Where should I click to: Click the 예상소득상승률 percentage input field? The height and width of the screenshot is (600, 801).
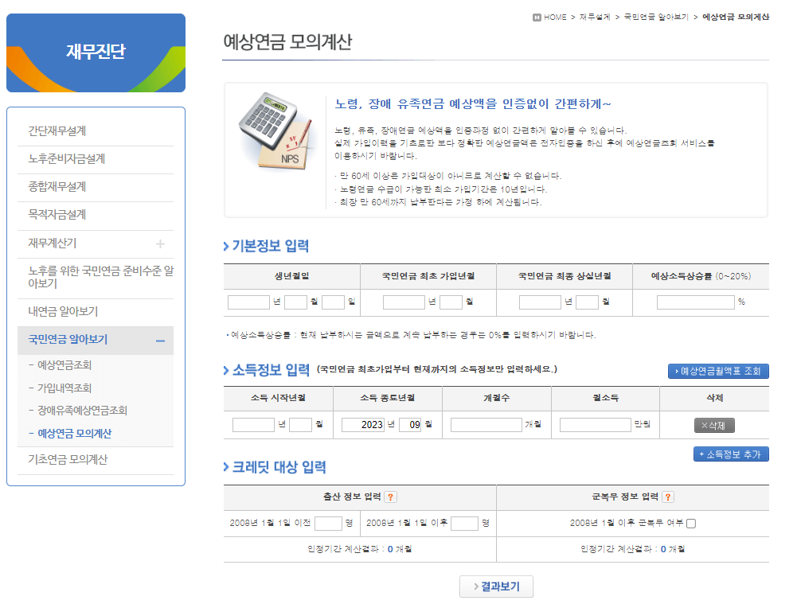[x=694, y=302]
